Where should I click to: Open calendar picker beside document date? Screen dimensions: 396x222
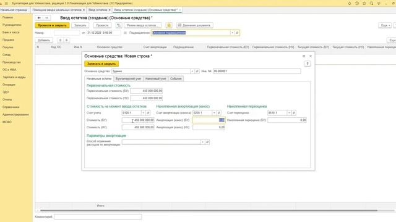[x=125, y=33]
